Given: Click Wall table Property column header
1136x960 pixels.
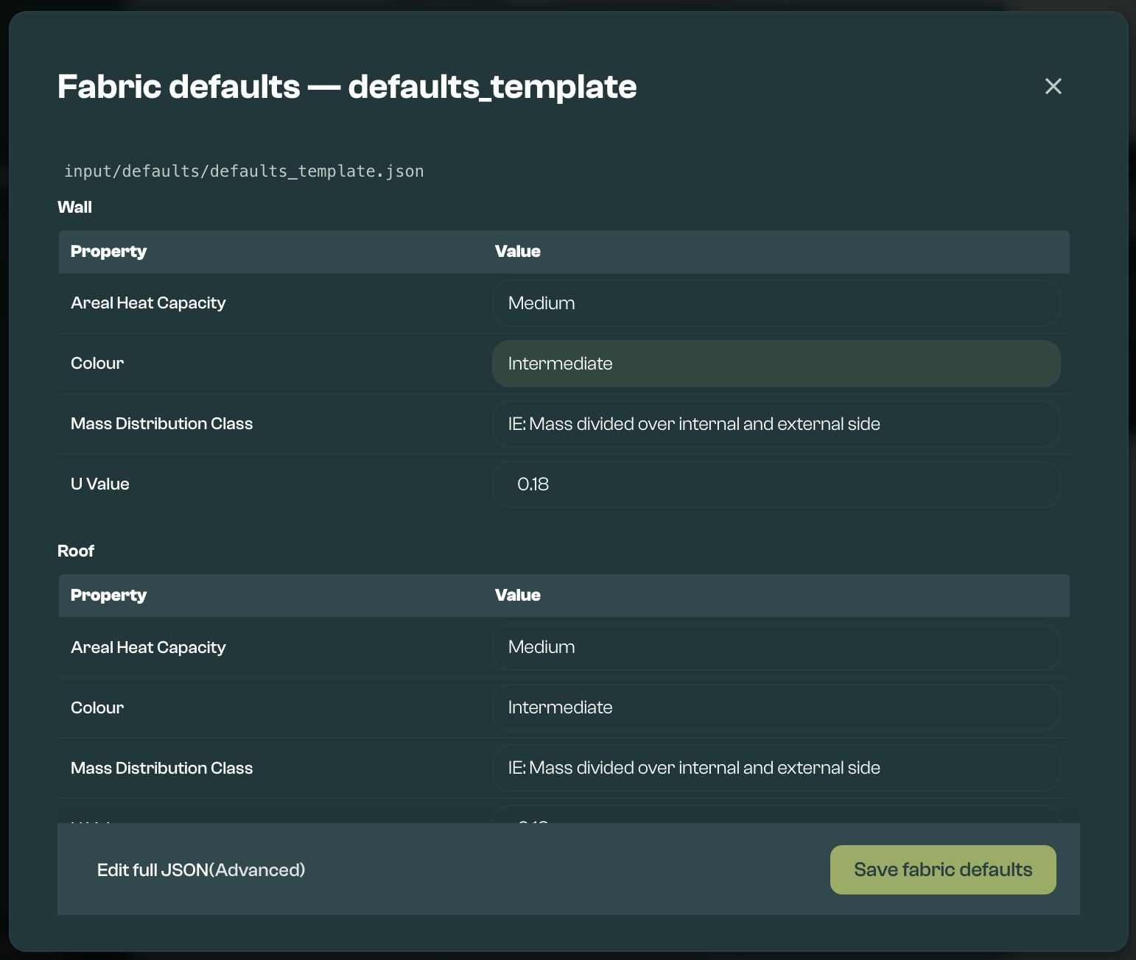Looking at the screenshot, I should pos(108,252).
